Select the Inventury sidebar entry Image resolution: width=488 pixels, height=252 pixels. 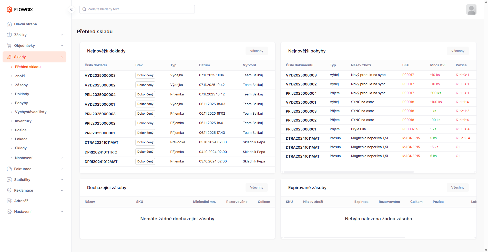23,121
